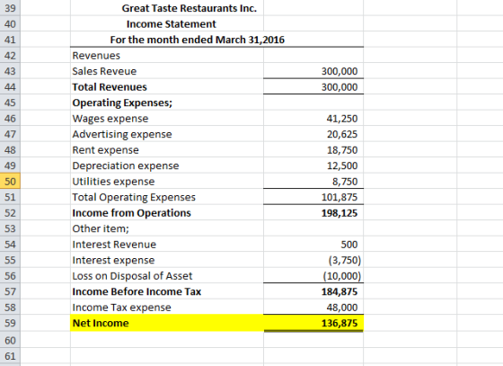The image size is (503, 366).
Task: Click the 101,875 total expenses value
Action: (x=313, y=197)
